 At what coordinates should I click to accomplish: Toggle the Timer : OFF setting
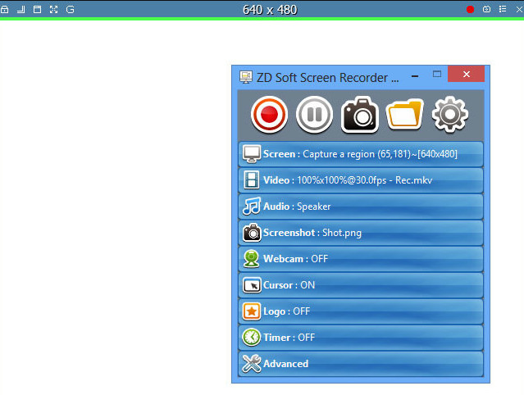(x=361, y=338)
